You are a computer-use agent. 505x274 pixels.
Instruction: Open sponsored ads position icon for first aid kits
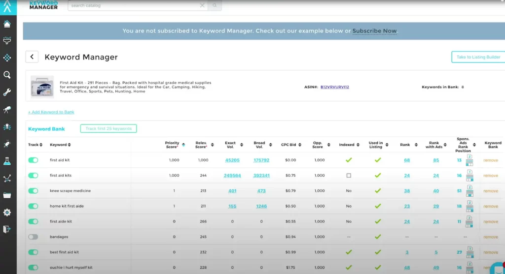469,176
